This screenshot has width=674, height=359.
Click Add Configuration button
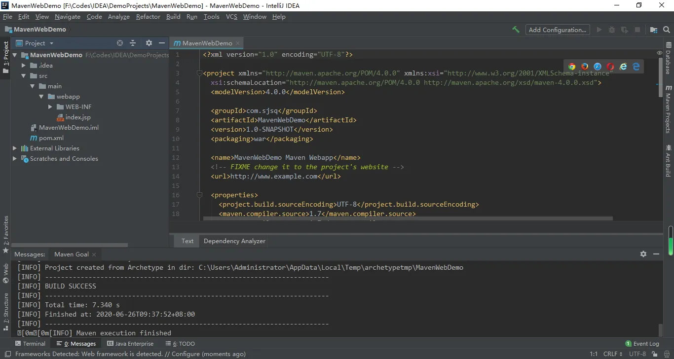[x=558, y=30]
